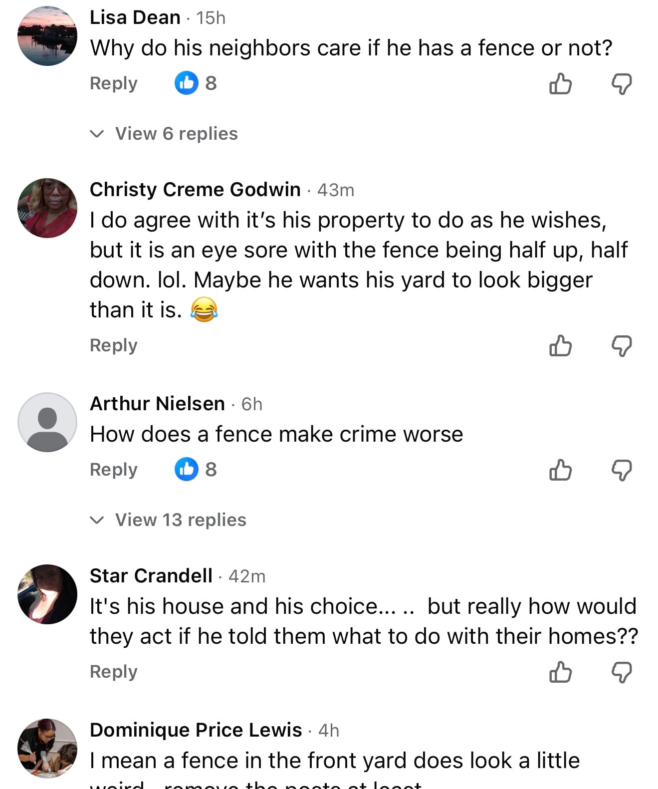This screenshot has width=658, height=789.
Task: Dislike Arthur Nielsen's fence comment
Action: (622, 470)
